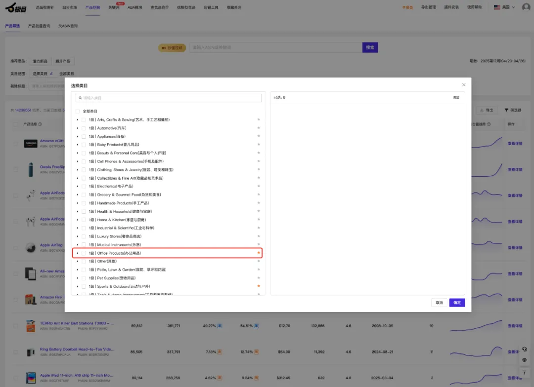Star the Sports & Outdoors category
The height and width of the screenshot is (387, 534).
(259, 286)
